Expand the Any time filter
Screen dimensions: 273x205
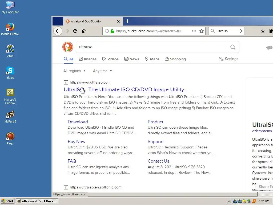coord(102,71)
